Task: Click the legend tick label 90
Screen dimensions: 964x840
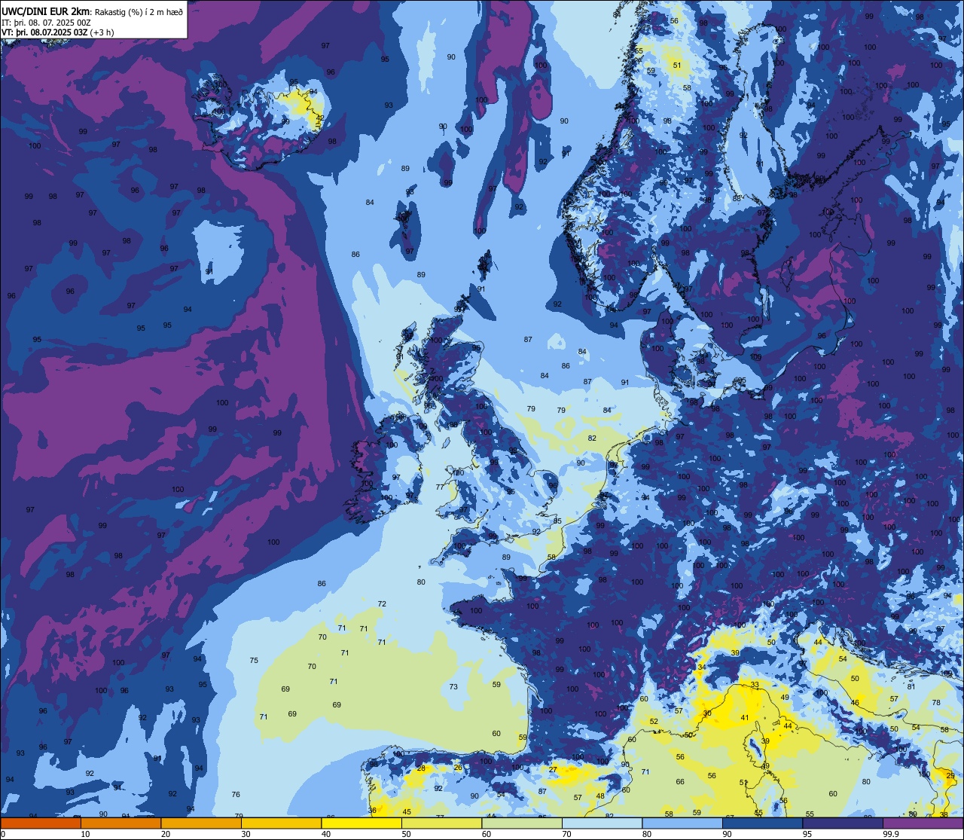Action: [727, 834]
